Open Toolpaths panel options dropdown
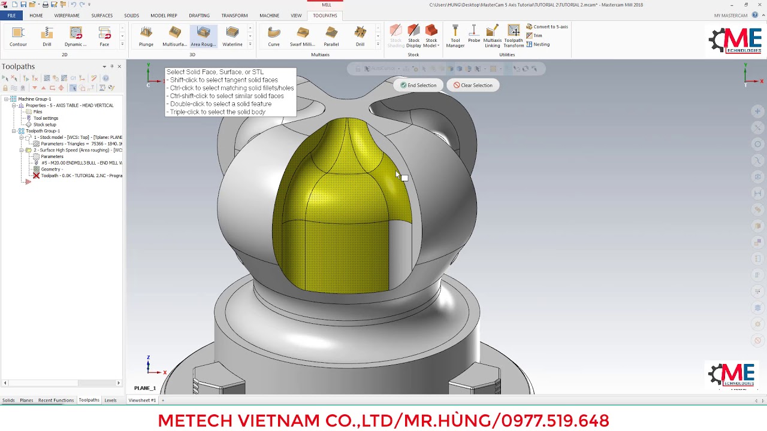 tap(104, 66)
